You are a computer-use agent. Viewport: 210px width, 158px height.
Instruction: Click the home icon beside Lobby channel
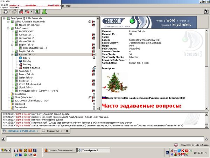(x=90, y=21)
